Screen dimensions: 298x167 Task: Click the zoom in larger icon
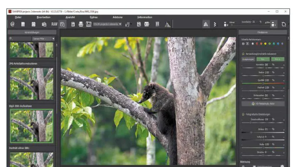point(273,24)
